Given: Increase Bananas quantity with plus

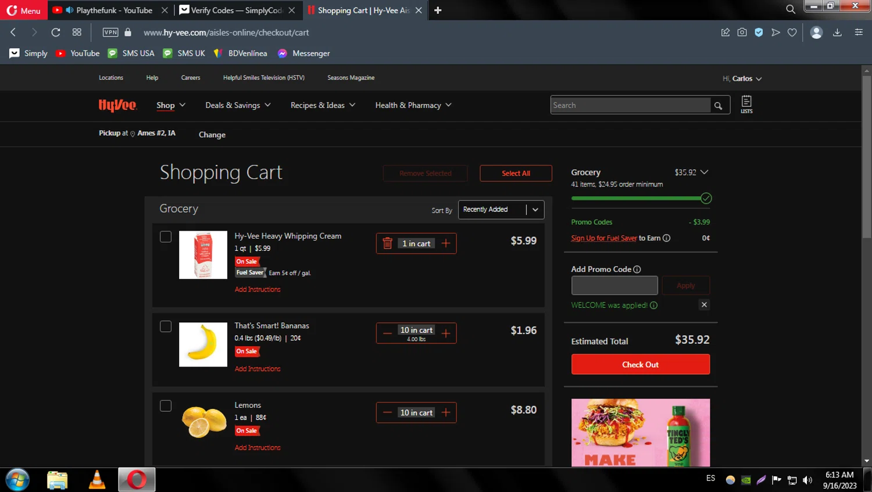Looking at the screenshot, I should pos(446,333).
